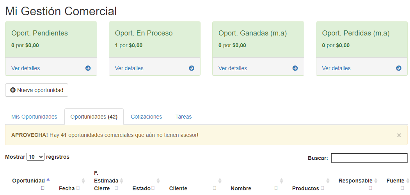Click filter icon beside Productos header

point(322,188)
